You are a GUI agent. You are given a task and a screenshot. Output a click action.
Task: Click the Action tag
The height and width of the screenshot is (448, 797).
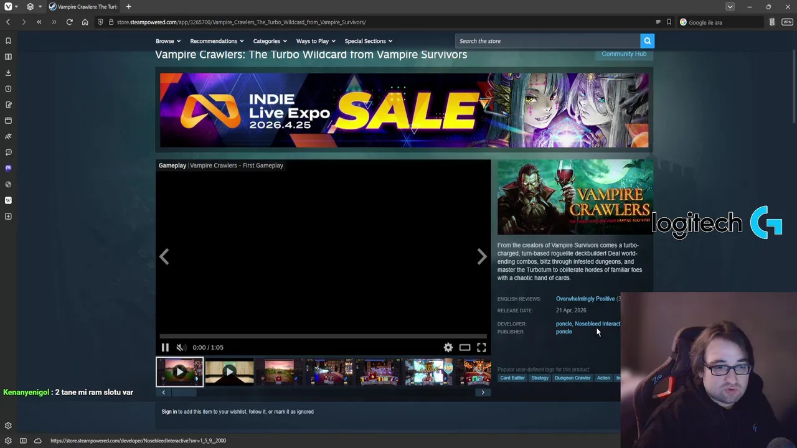pyautogui.click(x=603, y=378)
